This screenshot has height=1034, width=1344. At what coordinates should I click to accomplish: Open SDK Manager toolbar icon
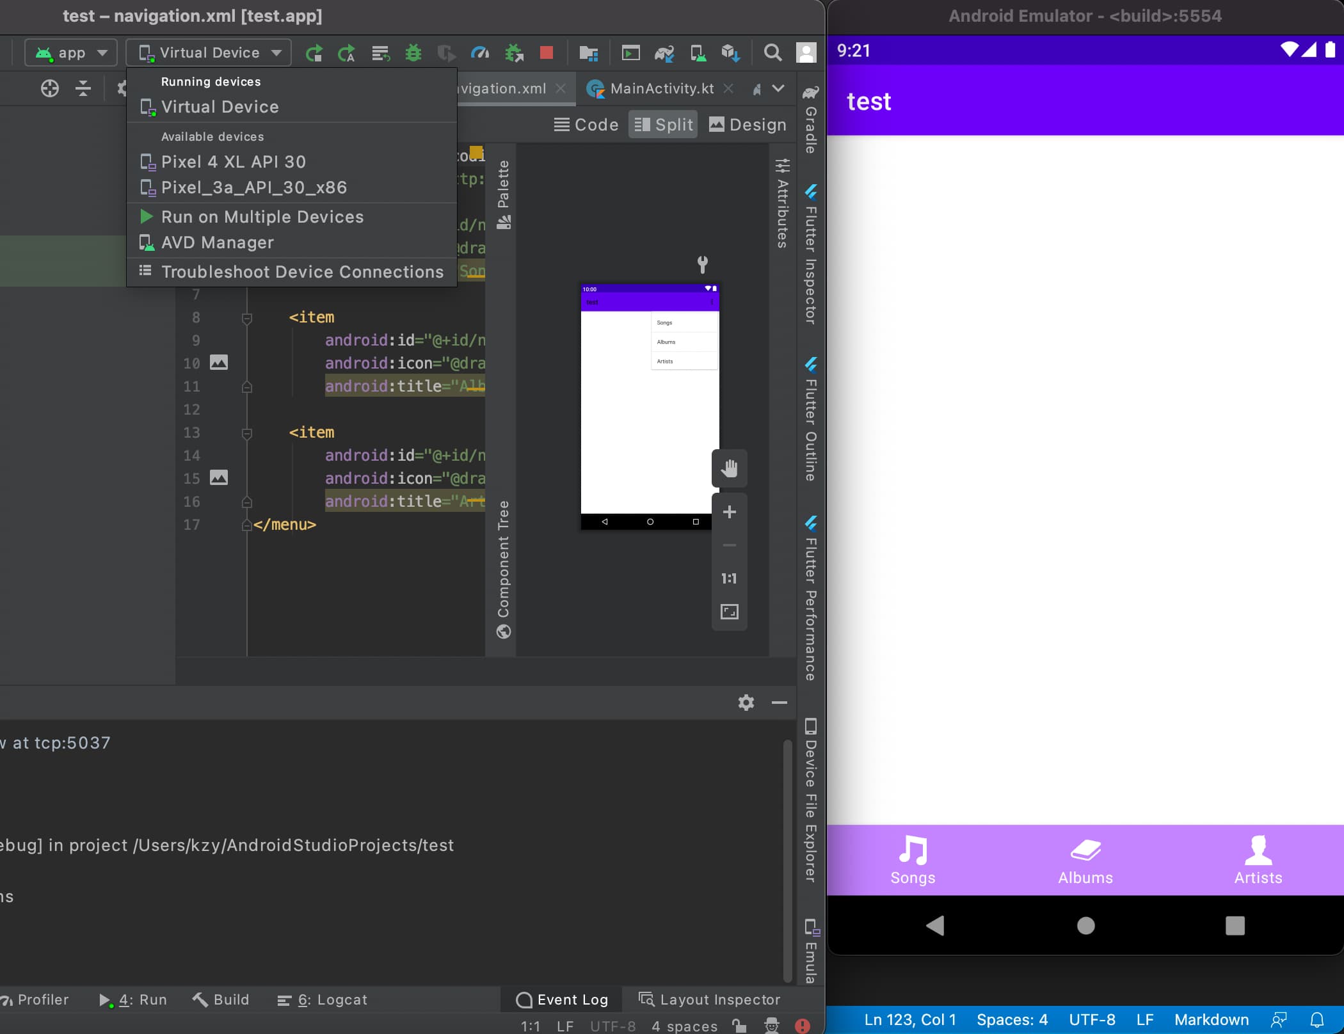731,53
